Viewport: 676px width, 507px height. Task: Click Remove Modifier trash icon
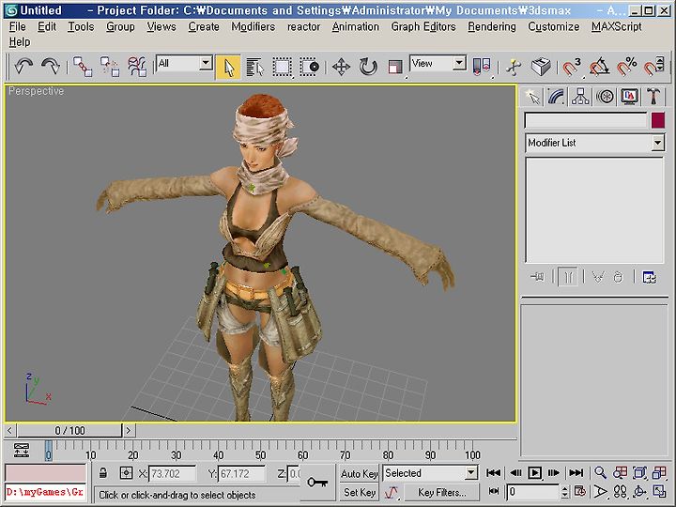pos(618,277)
